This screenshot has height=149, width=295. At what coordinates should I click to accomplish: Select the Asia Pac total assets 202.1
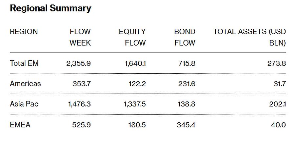pyautogui.click(x=278, y=104)
